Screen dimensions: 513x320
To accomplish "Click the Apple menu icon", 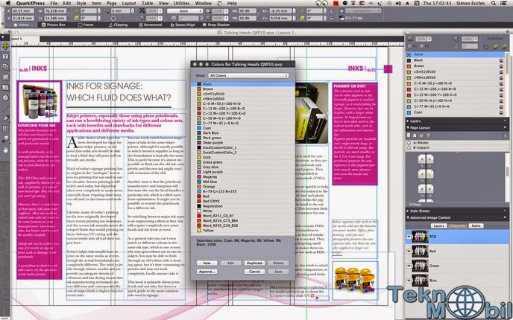I will point(8,3).
